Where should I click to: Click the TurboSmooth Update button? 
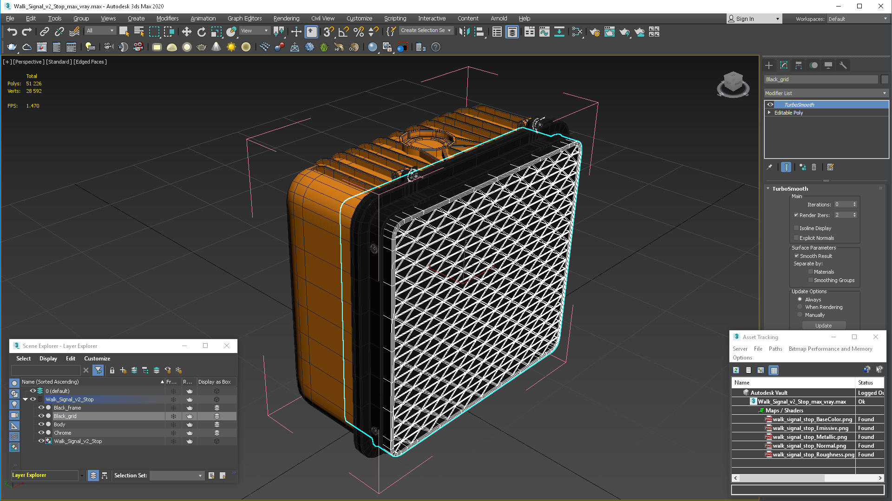click(x=823, y=326)
